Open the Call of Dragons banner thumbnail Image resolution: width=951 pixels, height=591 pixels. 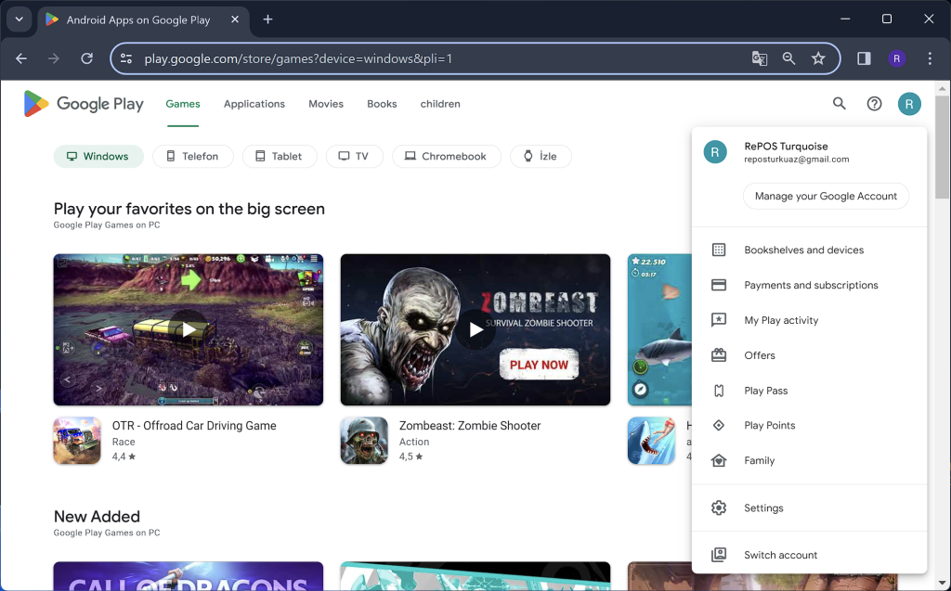pyautogui.click(x=188, y=576)
